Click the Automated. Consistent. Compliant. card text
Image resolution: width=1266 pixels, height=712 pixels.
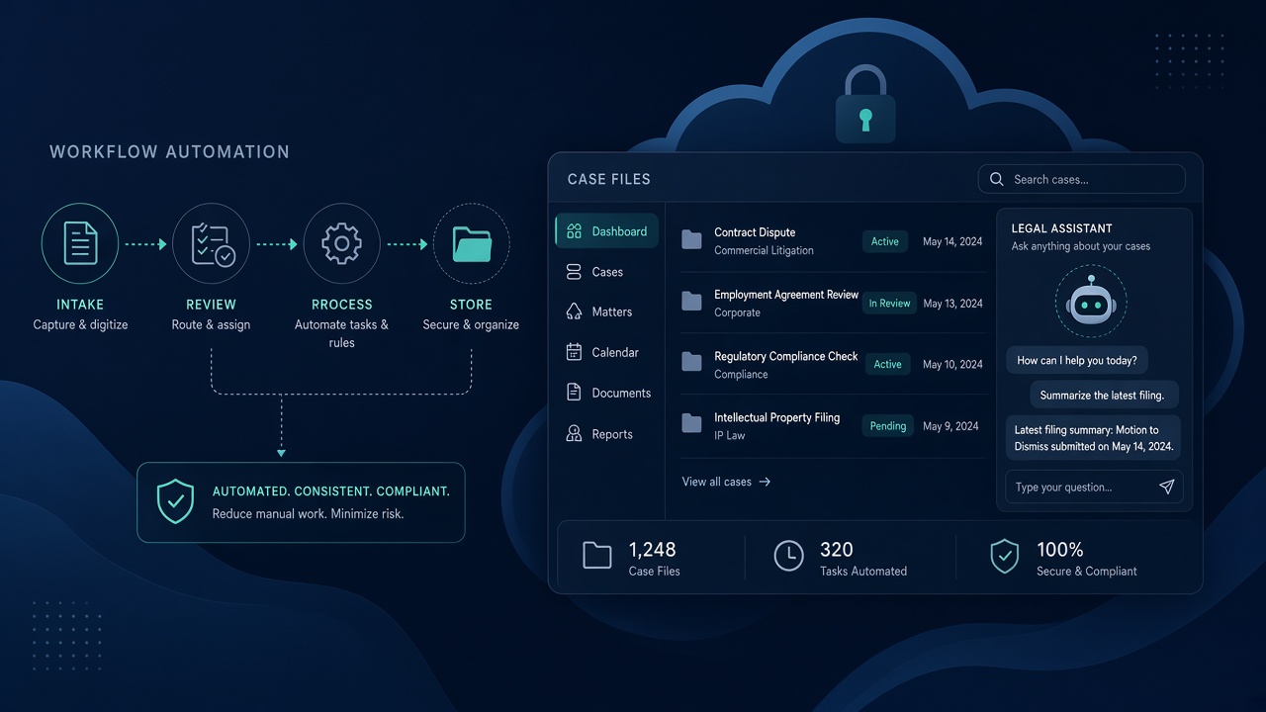331,490
